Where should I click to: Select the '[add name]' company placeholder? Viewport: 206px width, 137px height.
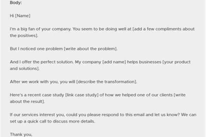pos(114,62)
